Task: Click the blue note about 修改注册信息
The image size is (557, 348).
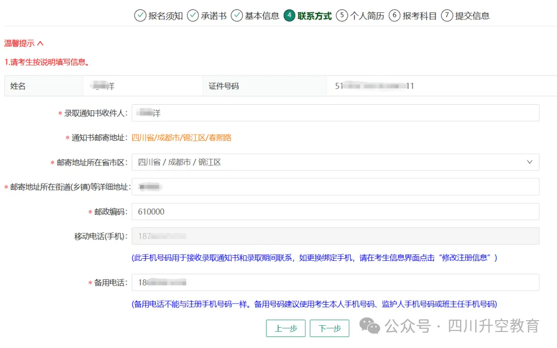Action: (315, 258)
